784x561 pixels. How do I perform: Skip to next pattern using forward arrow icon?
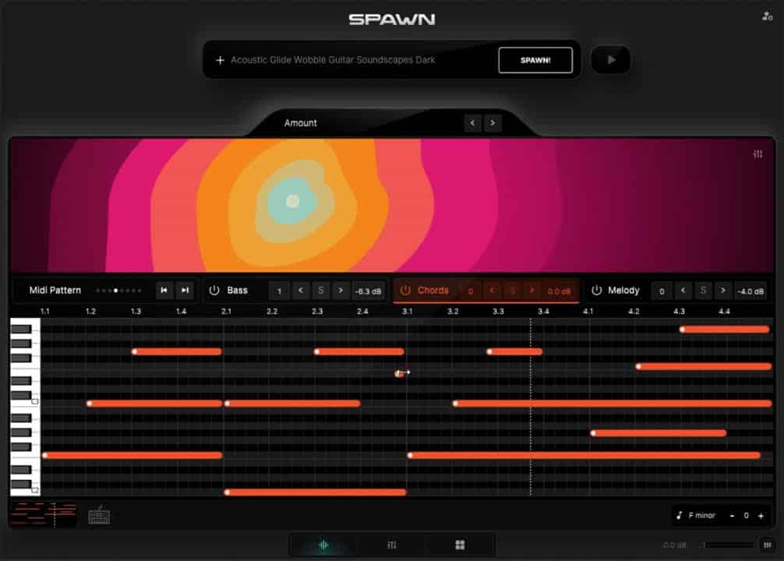tap(185, 290)
